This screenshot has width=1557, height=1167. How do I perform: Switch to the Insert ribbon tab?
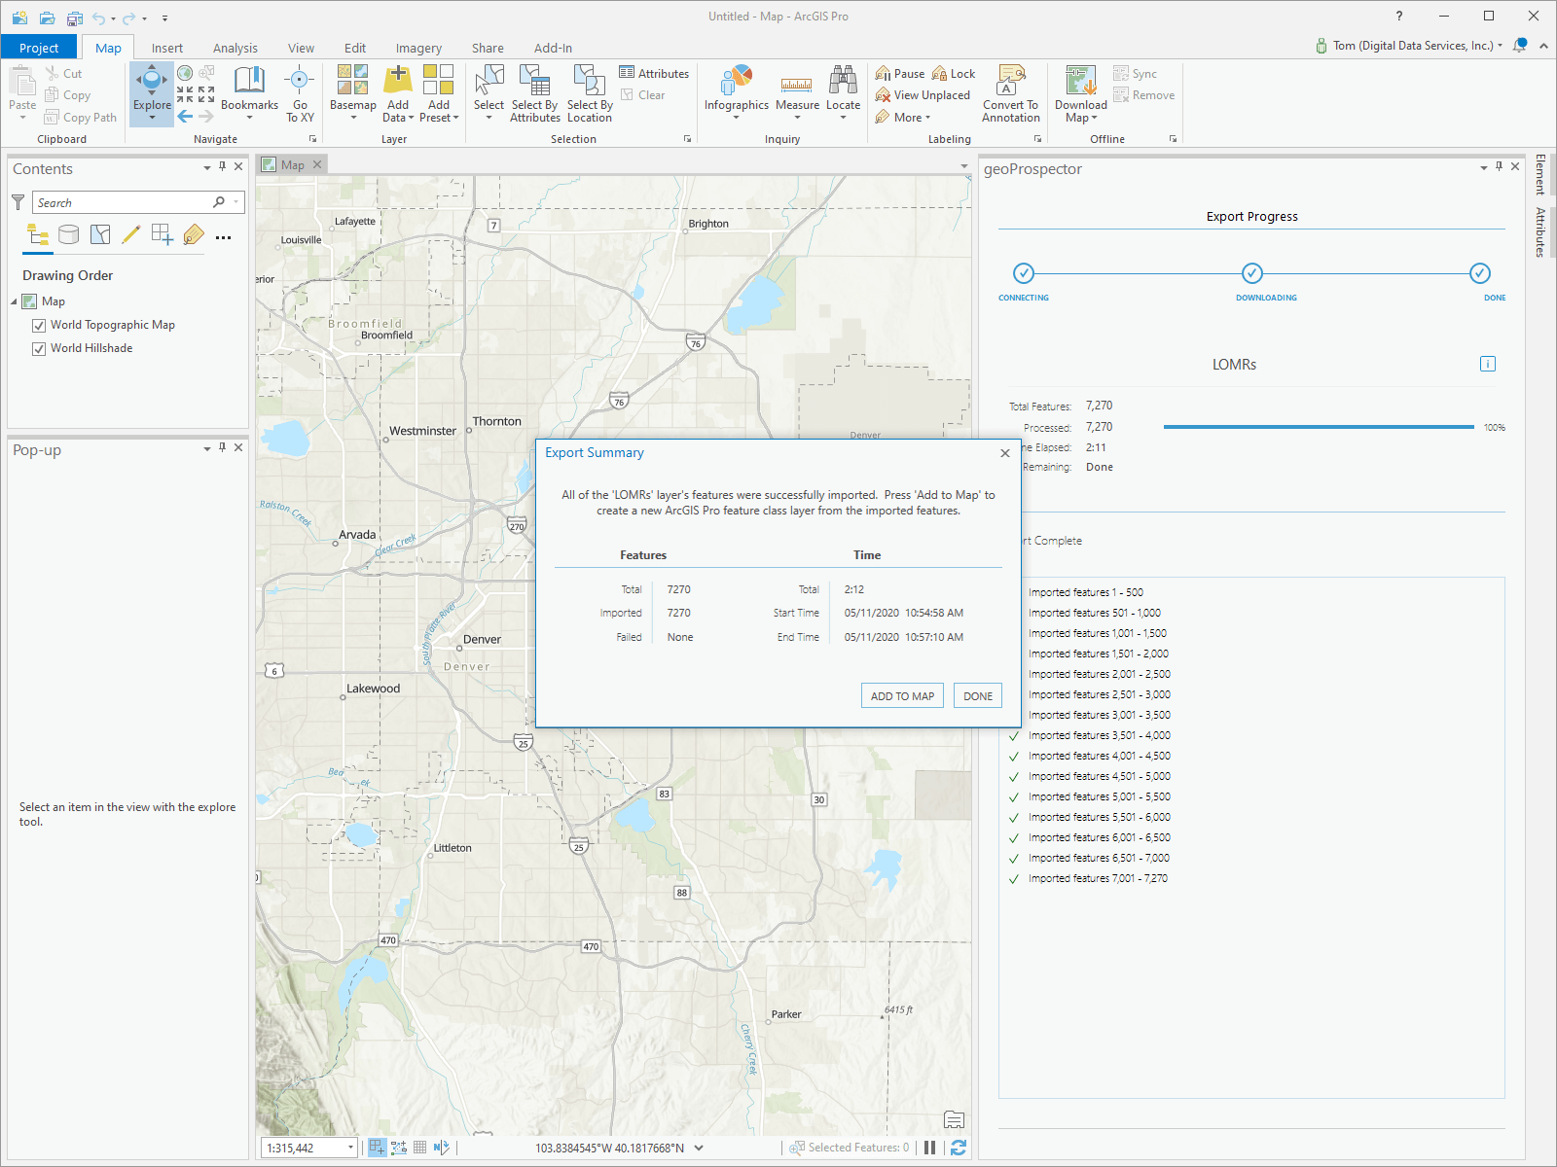[x=167, y=48]
